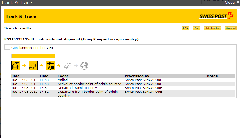Click the first yellow arrow after the envelope icon

(24, 66)
